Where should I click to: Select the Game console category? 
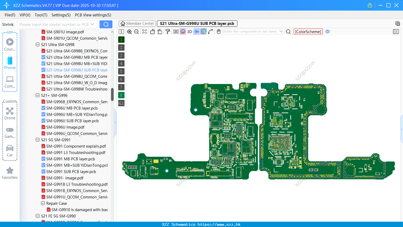pos(10,132)
